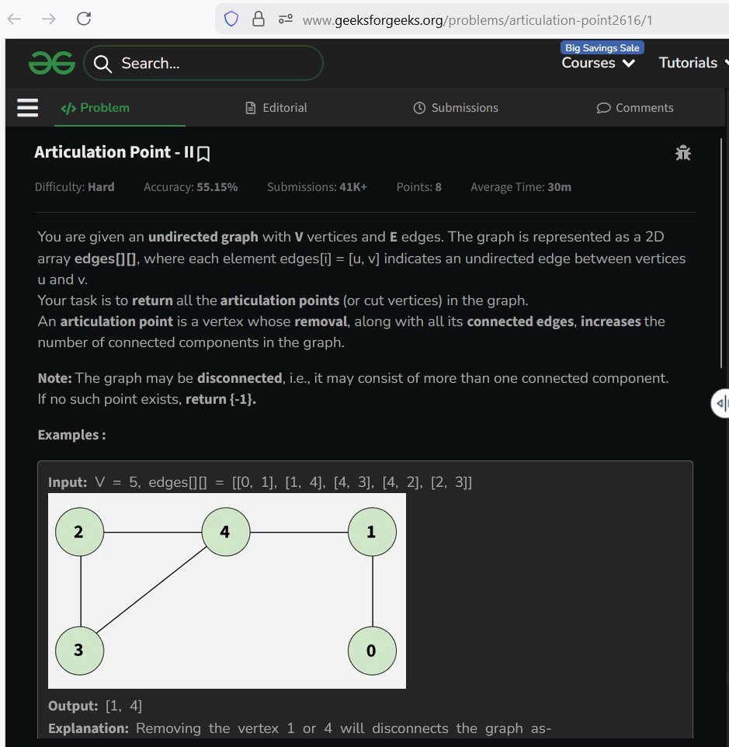
Task: Open the hamburger menu icon
Action: (x=28, y=108)
